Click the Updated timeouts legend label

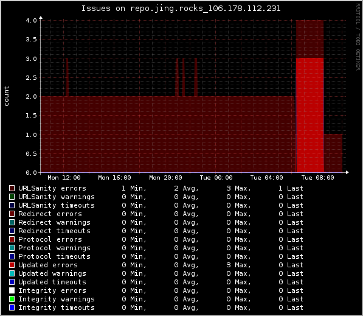coord(52,282)
